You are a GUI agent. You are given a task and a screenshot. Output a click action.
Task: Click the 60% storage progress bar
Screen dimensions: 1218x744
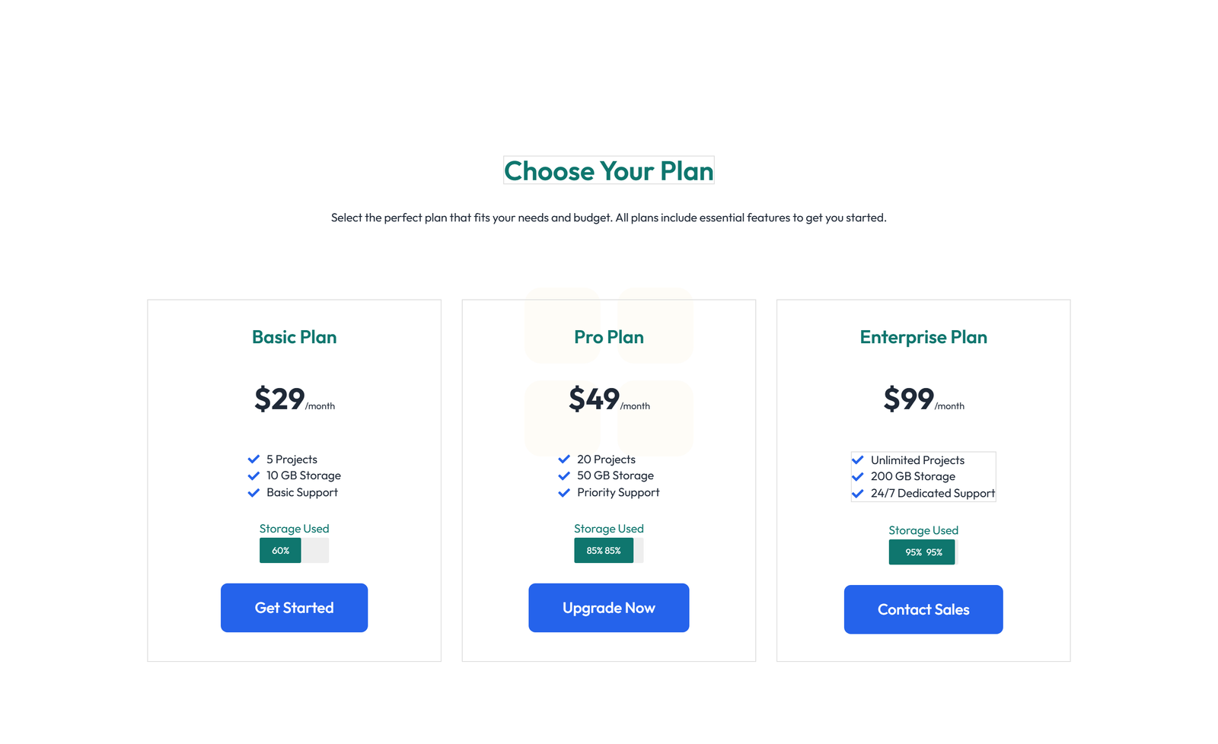point(279,550)
